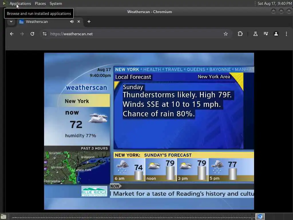Open the Places menu
This screenshot has height=220, width=293.
[x=40, y=3]
